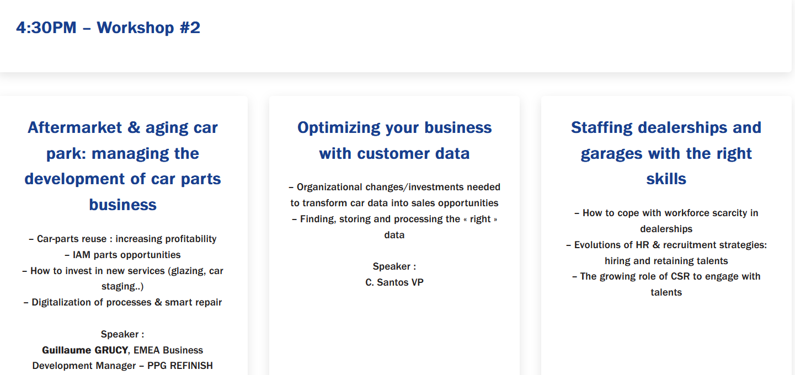
Task: Click "The growing role of CSR" bullet
Action: click(666, 276)
